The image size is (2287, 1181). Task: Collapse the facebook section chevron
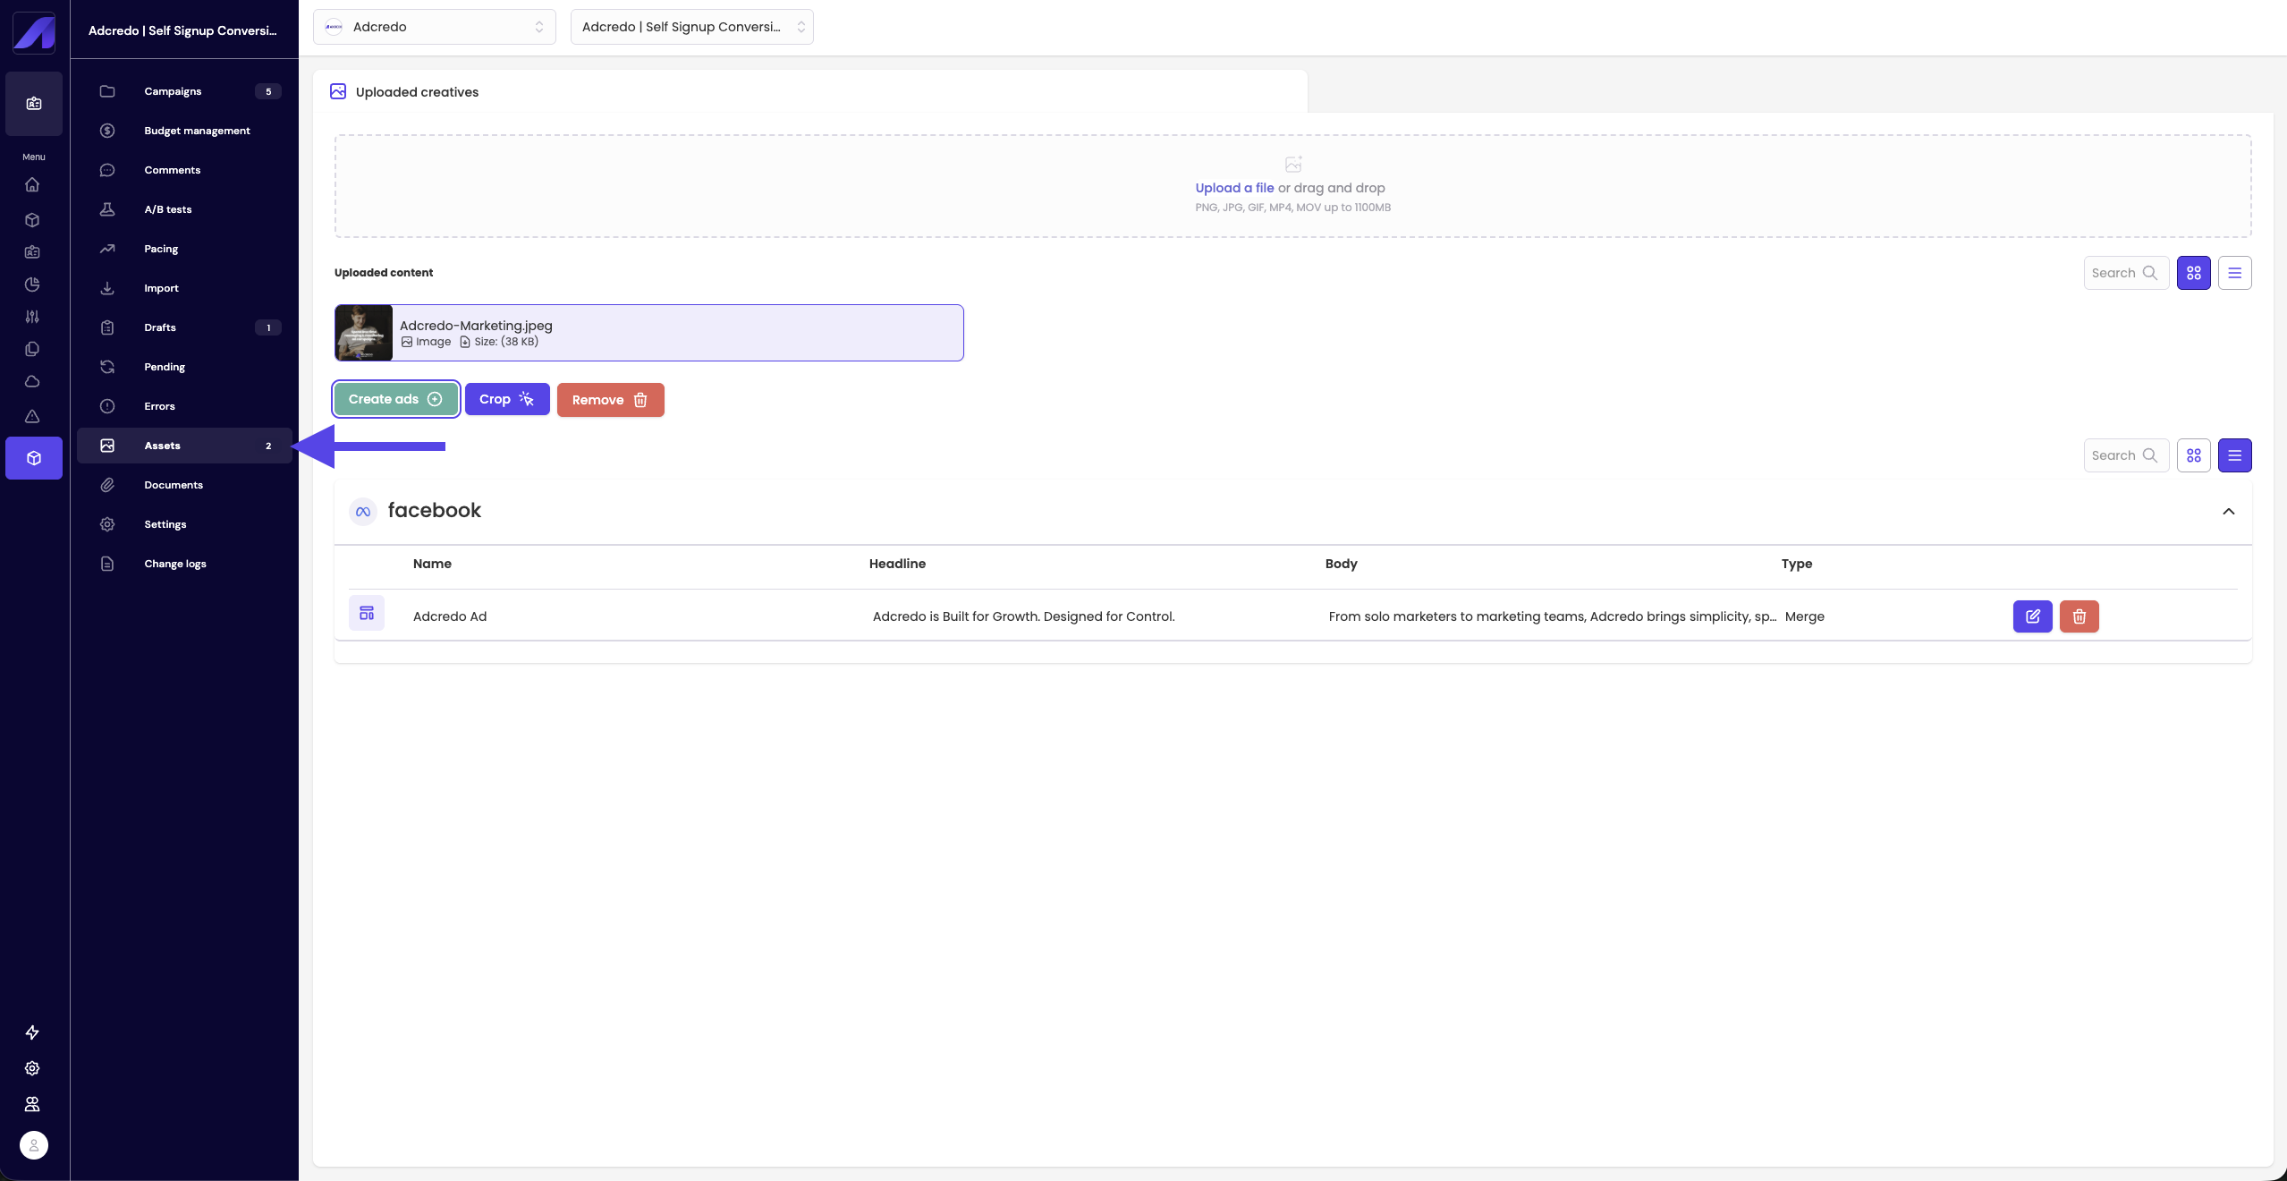[2228, 512]
